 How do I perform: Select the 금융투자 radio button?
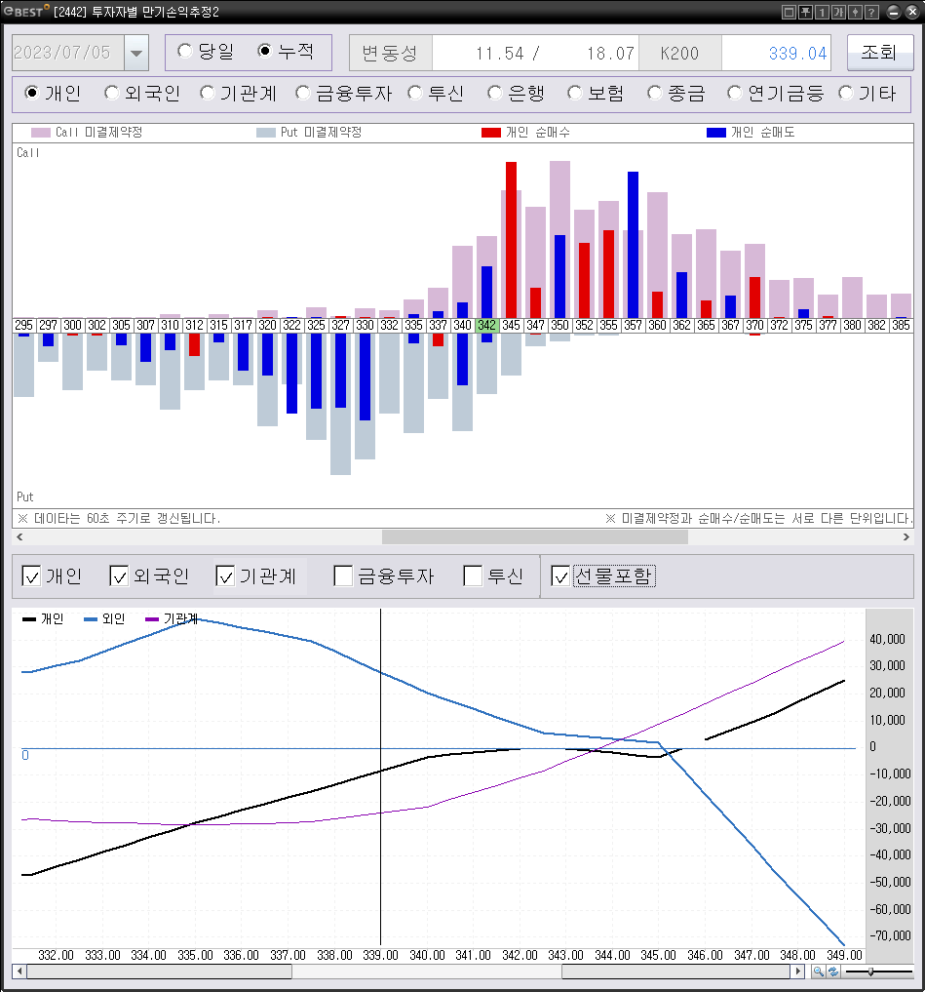(x=303, y=93)
